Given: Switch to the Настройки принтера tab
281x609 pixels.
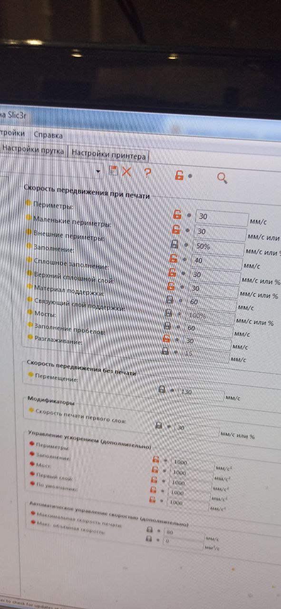Looking at the screenshot, I should coord(109,155).
